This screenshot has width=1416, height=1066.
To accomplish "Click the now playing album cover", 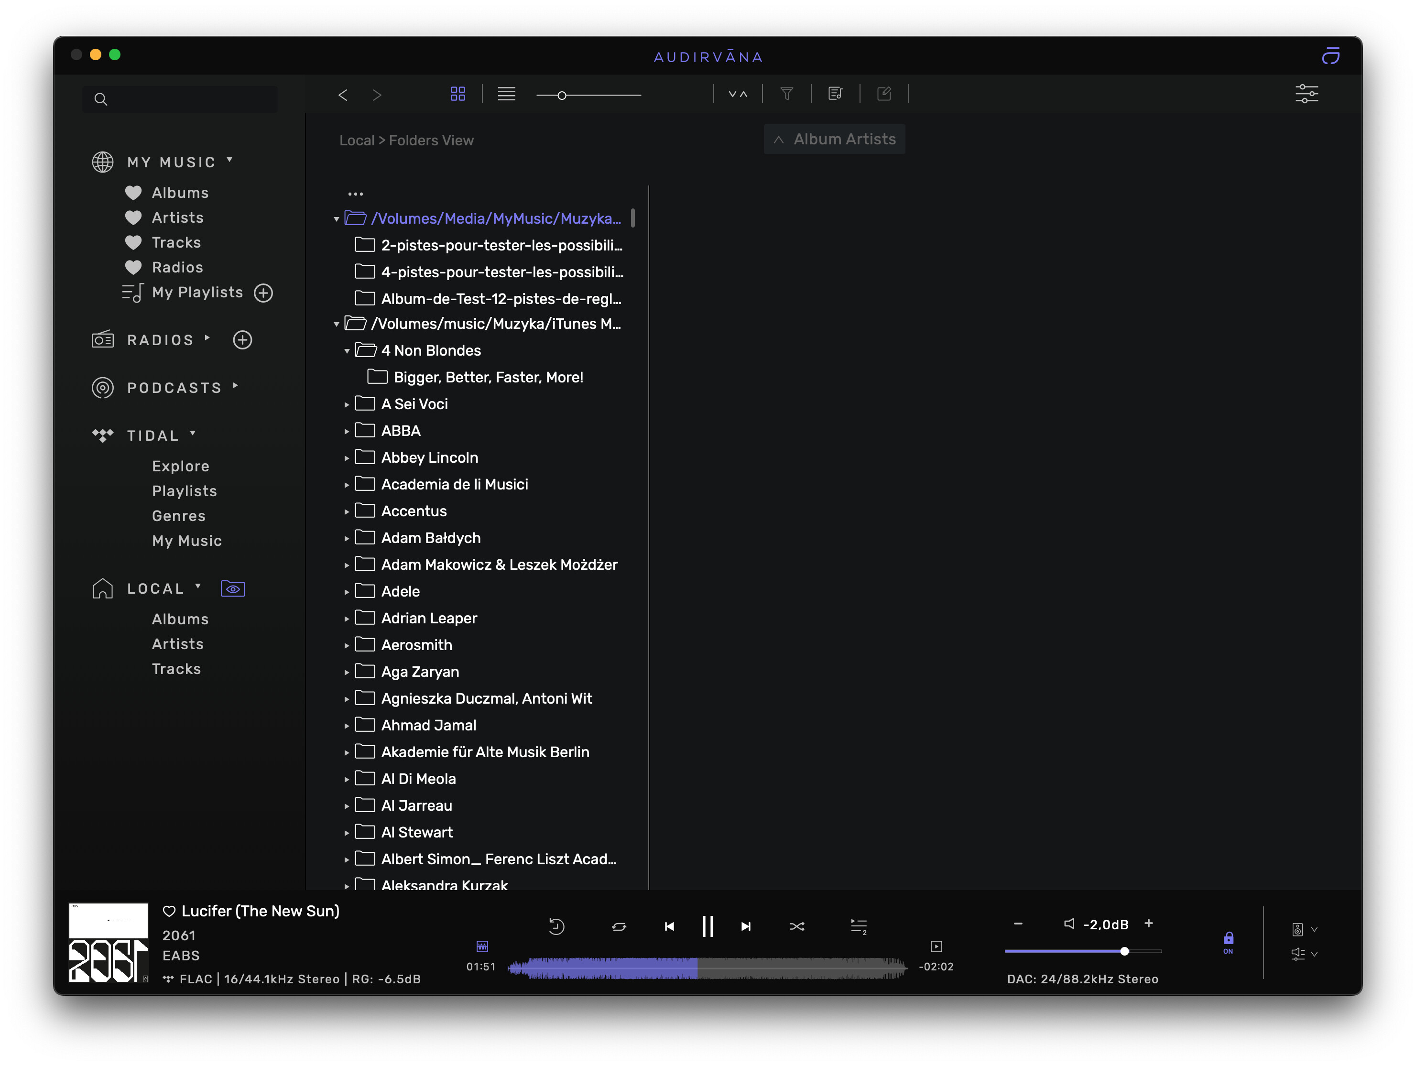I will tap(108, 943).
